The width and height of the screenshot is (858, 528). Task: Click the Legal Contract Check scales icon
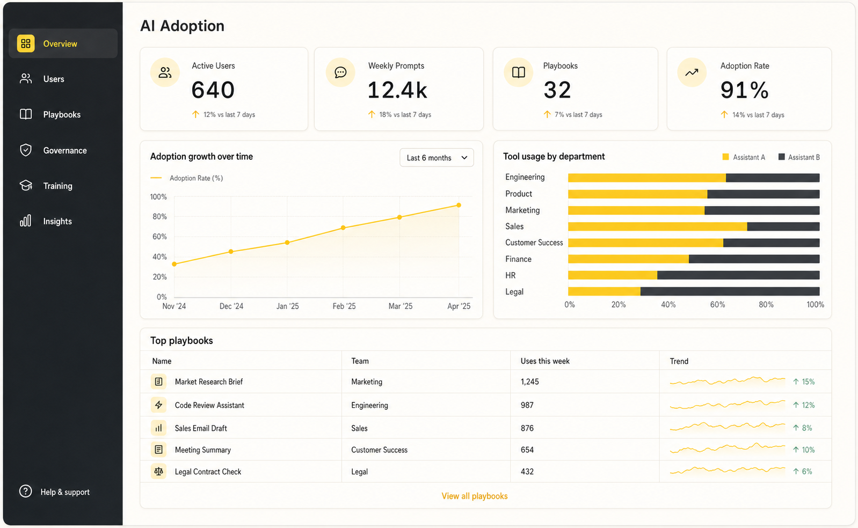click(158, 472)
